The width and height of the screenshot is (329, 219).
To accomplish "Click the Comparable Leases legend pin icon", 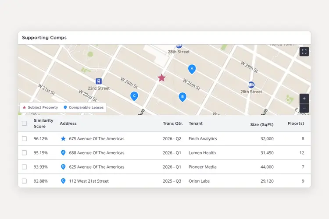I will coord(65,107).
